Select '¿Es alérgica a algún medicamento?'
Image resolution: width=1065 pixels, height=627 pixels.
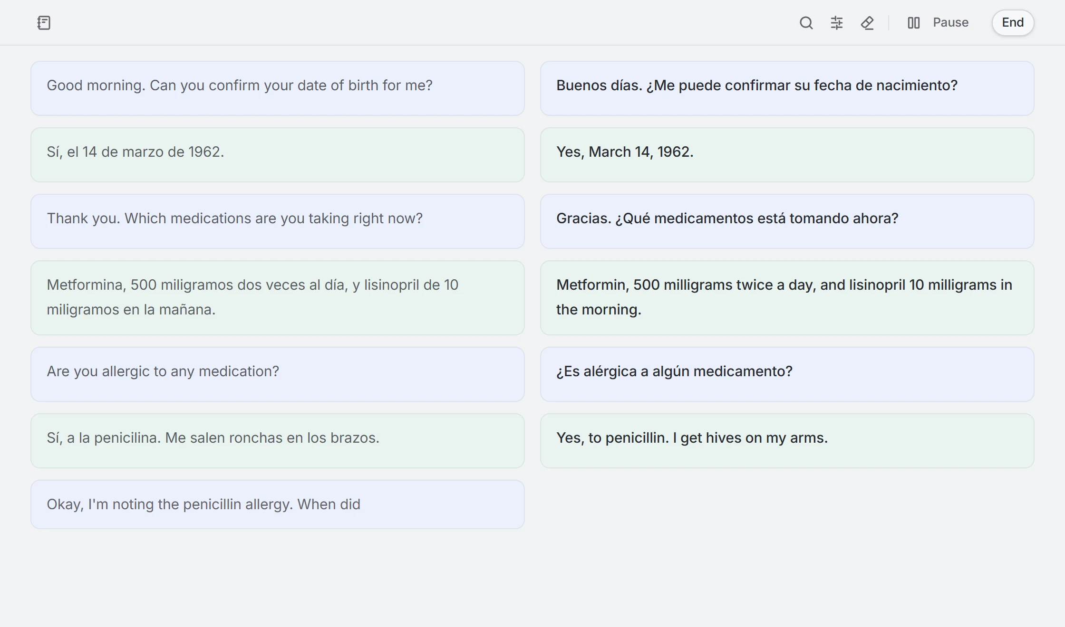(x=787, y=374)
